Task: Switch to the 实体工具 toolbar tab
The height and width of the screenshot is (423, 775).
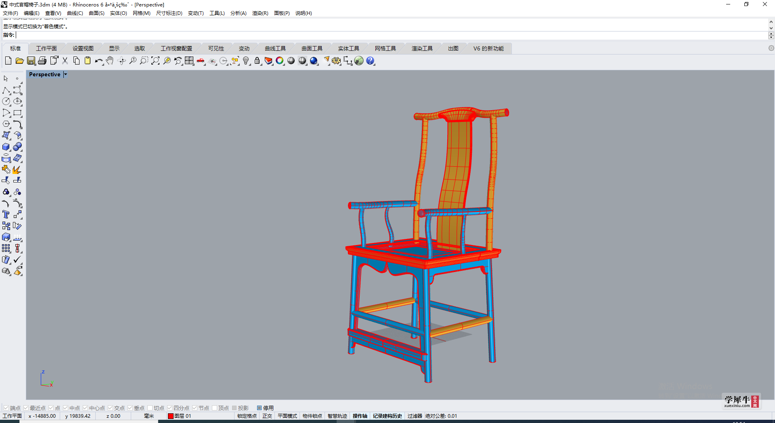Action: pos(349,48)
